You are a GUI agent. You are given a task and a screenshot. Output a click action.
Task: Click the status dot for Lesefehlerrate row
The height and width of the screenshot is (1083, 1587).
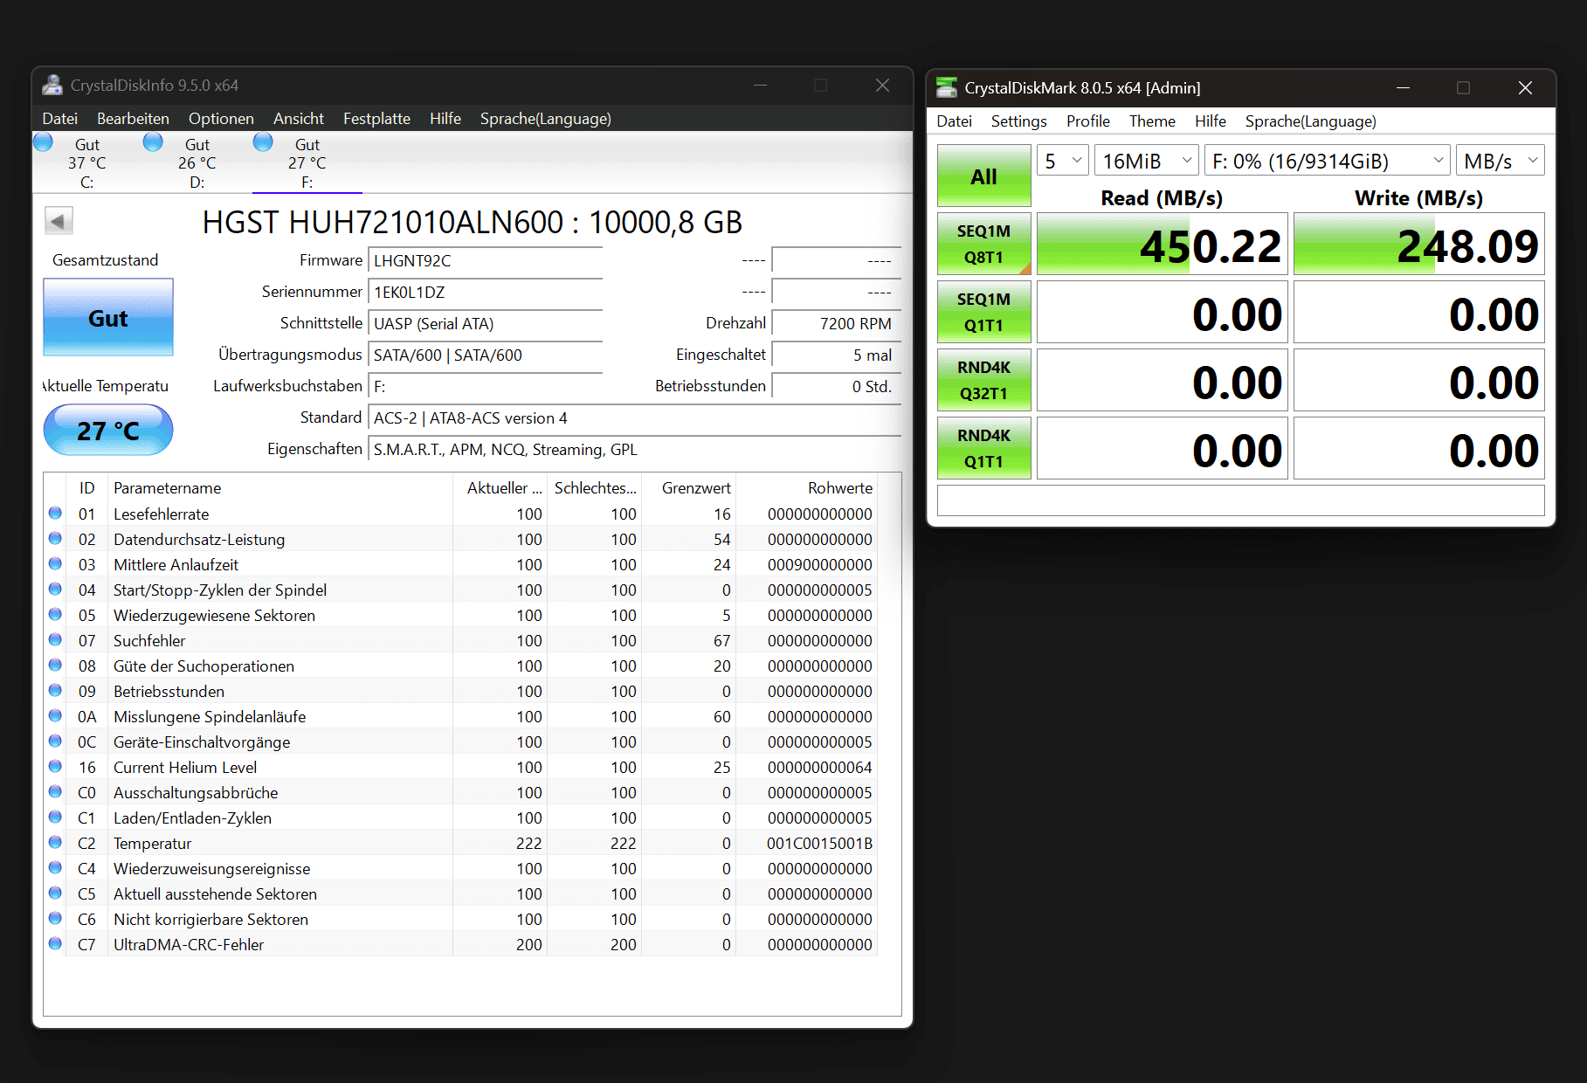[55, 514]
